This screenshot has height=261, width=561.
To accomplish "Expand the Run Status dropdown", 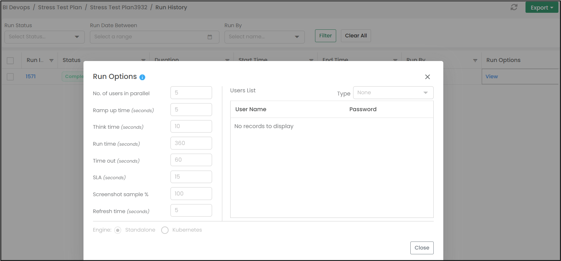I will pos(44,37).
